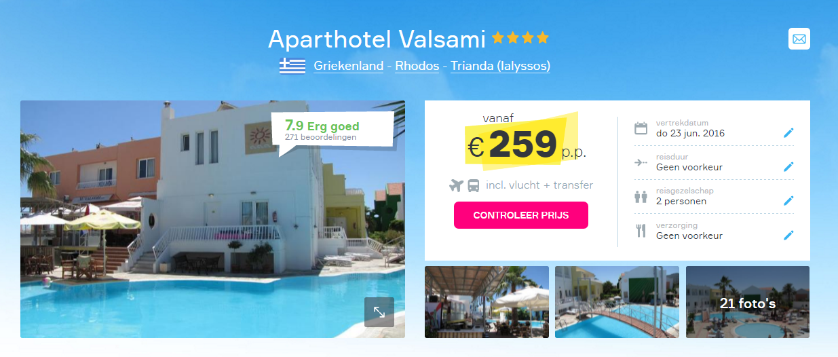Viewport: 838px width, 357px height.
Task: Expand main photo with fullscreen arrows icon
Action: click(379, 312)
